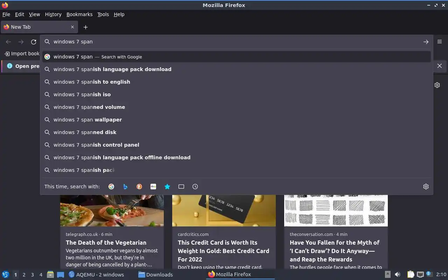The width and height of the screenshot is (448, 280).
Task: Search open tabs using the tabs icon
Action: tap(181, 187)
